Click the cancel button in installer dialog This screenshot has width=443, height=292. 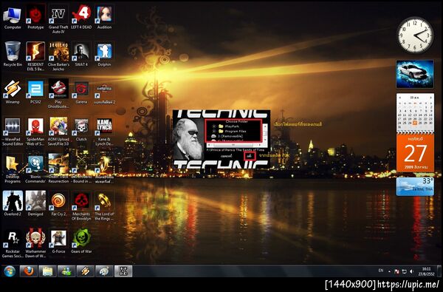[x=227, y=156]
